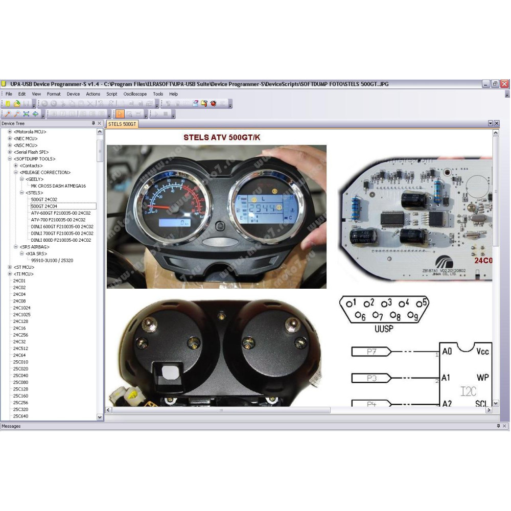The width and height of the screenshot is (511, 511).
Task: Toggle auto-hide pin of Messages panel
Action: click(x=498, y=426)
